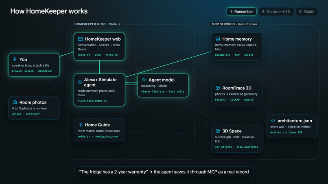Click the star icon beside Agent model
This screenshot has height=184, width=328.
144,80
